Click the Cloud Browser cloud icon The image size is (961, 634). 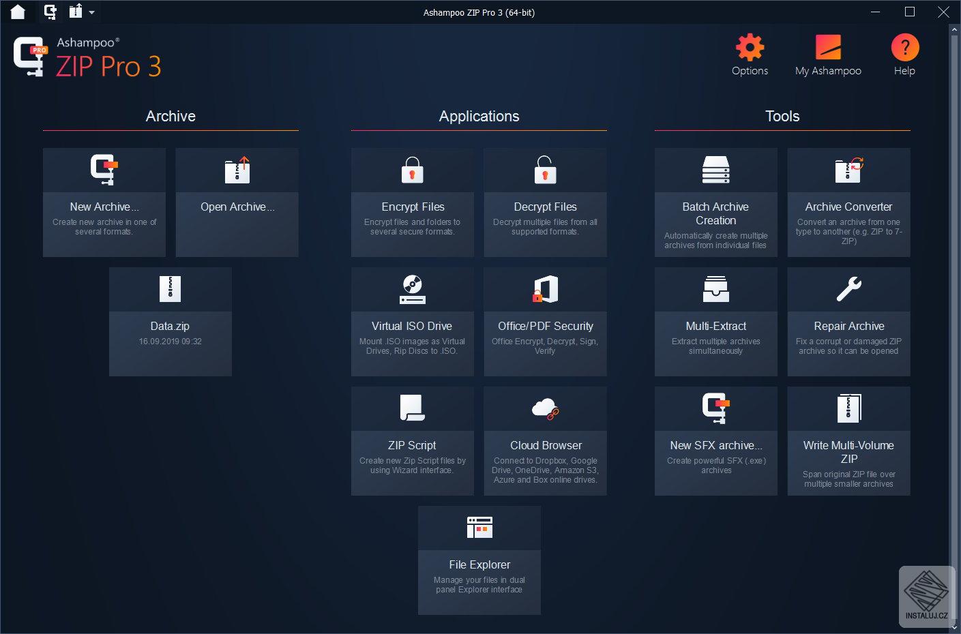546,408
